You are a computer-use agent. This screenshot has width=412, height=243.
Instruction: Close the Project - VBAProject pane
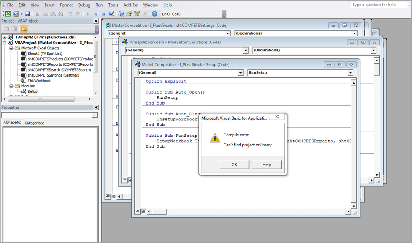coord(96,21)
